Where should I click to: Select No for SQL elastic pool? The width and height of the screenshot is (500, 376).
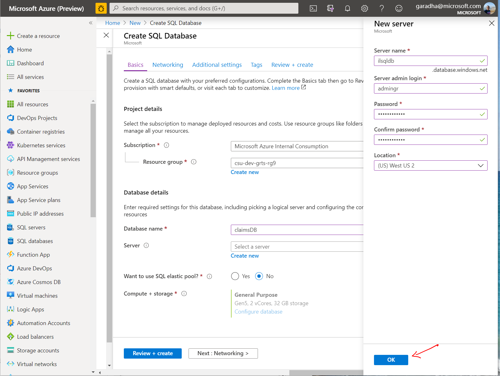click(259, 276)
